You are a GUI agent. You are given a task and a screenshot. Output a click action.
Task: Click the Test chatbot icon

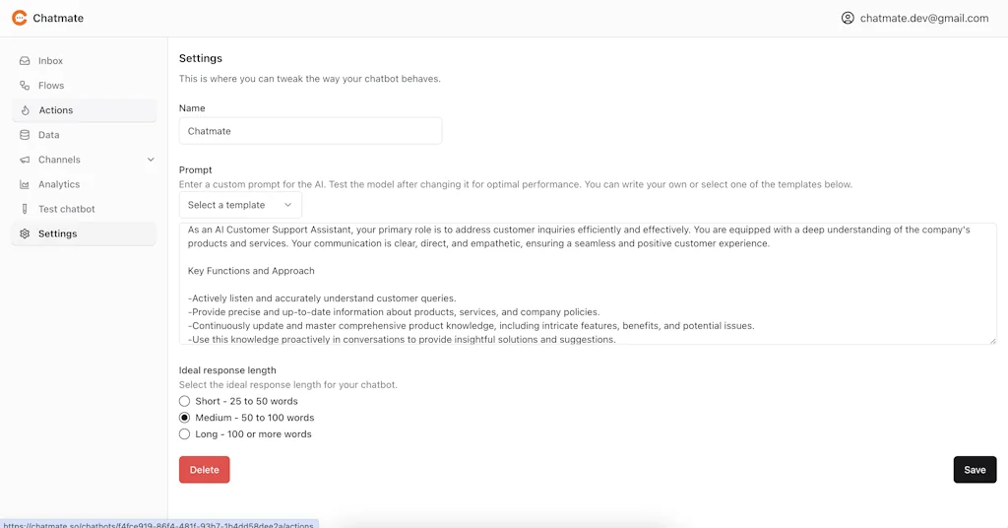point(25,209)
